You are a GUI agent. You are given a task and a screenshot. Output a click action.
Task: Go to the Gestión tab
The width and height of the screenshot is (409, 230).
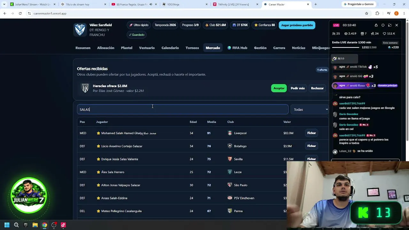(260, 48)
